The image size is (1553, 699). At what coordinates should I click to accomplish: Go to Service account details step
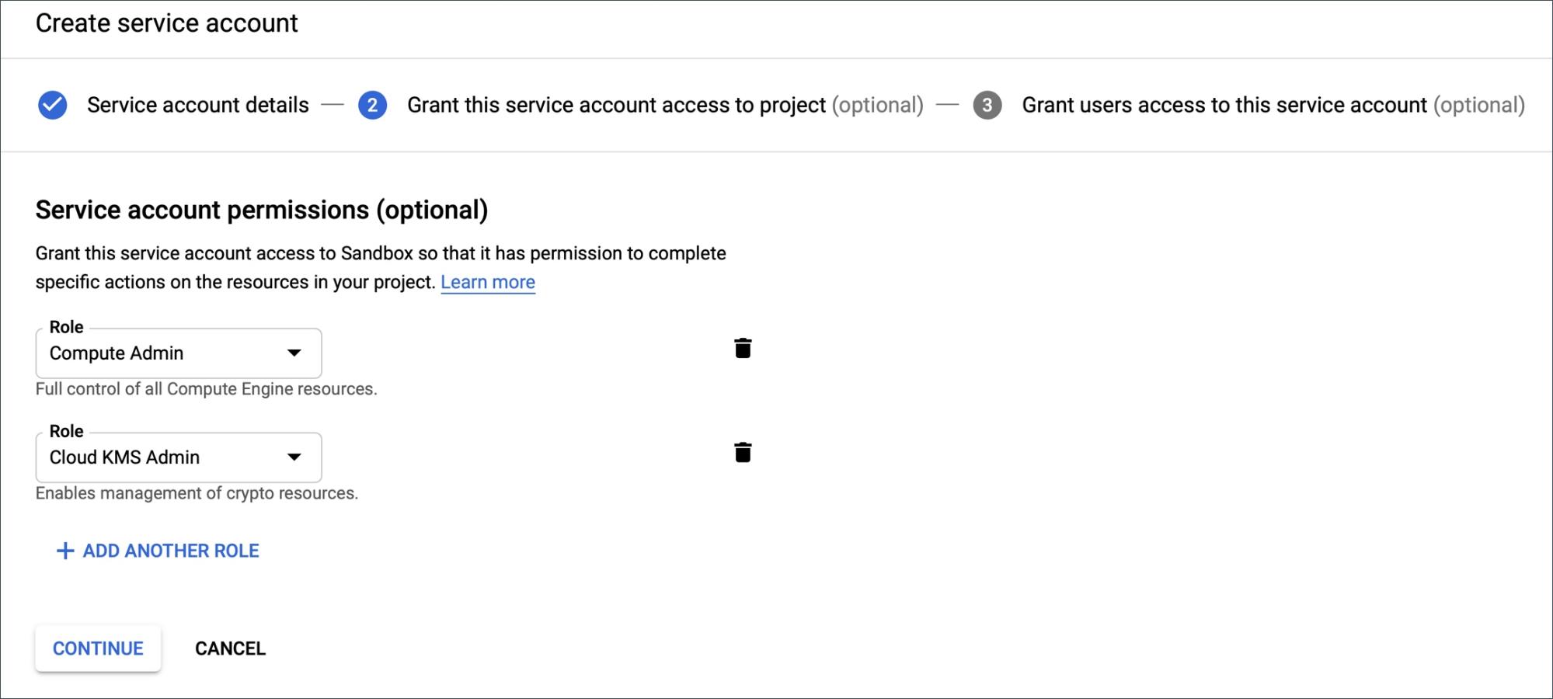click(x=197, y=105)
